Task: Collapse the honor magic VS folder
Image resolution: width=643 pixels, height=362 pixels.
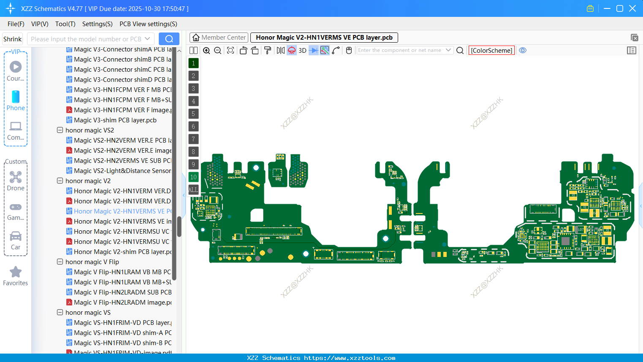Action: click(60, 312)
